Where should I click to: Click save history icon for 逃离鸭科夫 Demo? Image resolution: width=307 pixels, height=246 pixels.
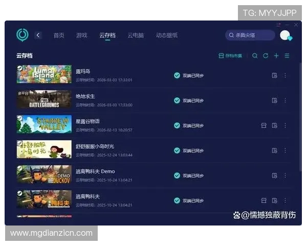[x=274, y=175]
